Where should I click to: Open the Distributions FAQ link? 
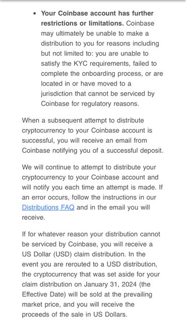pyautogui.click(x=48, y=207)
